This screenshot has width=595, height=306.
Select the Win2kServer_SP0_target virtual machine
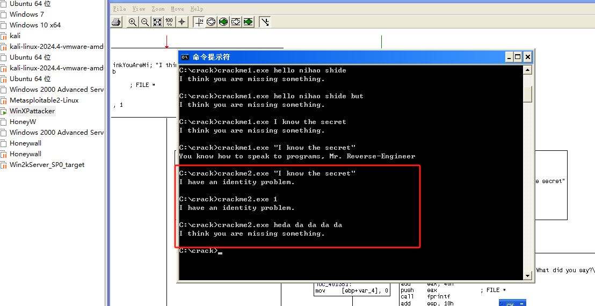point(47,165)
